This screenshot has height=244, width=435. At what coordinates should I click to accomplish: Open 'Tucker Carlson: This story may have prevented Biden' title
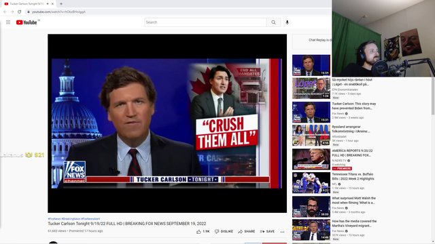point(354,106)
